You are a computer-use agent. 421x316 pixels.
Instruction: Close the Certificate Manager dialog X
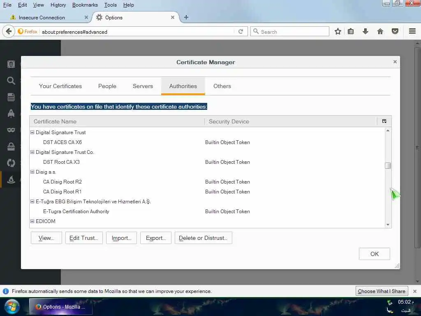click(395, 62)
